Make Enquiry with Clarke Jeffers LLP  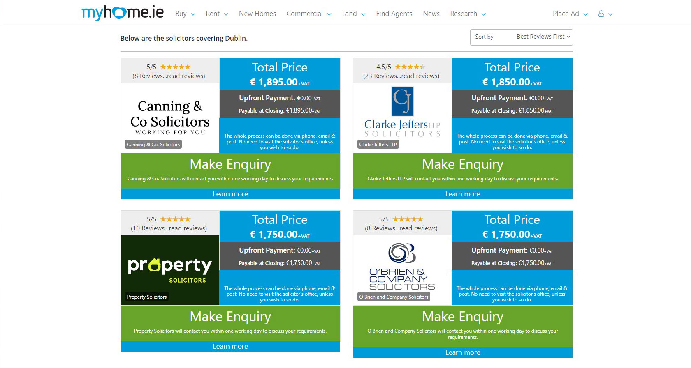pos(463,170)
